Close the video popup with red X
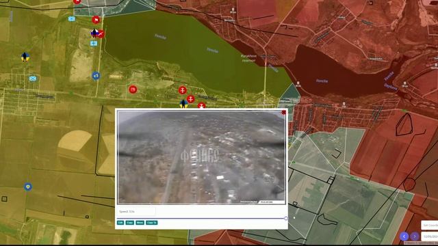 point(284,112)
